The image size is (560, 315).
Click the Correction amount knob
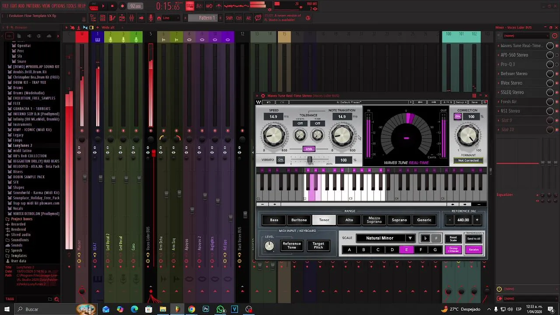[468, 135]
